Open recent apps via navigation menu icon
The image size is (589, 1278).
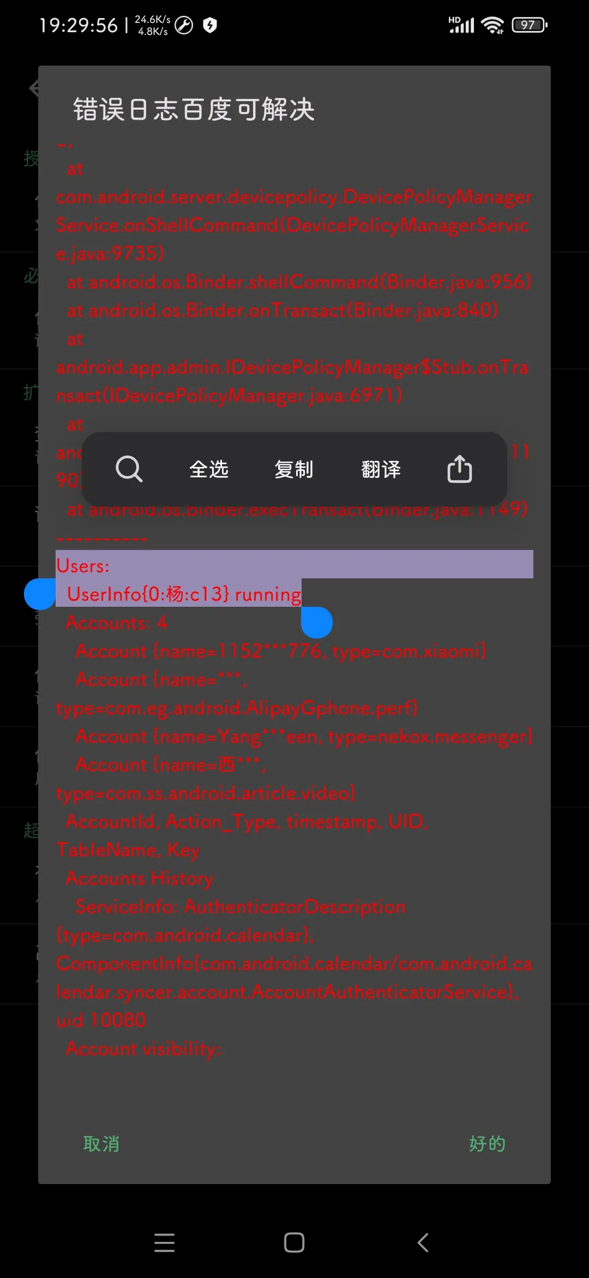(164, 1242)
